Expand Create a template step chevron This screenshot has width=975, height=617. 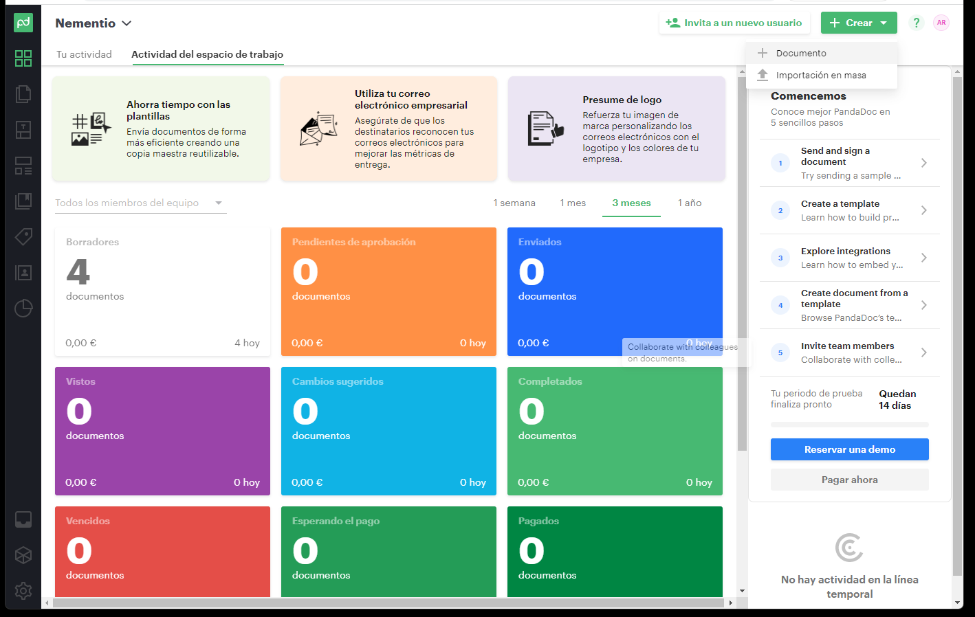coord(924,210)
